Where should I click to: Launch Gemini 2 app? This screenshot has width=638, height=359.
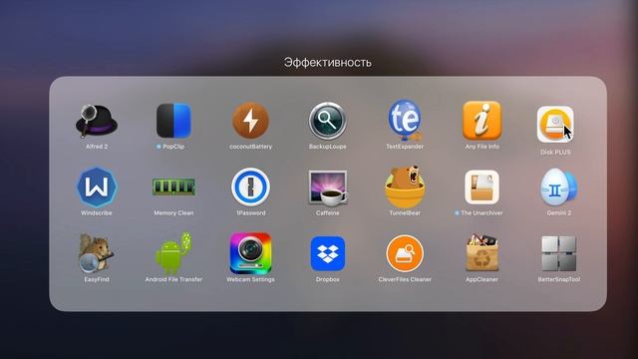click(559, 187)
